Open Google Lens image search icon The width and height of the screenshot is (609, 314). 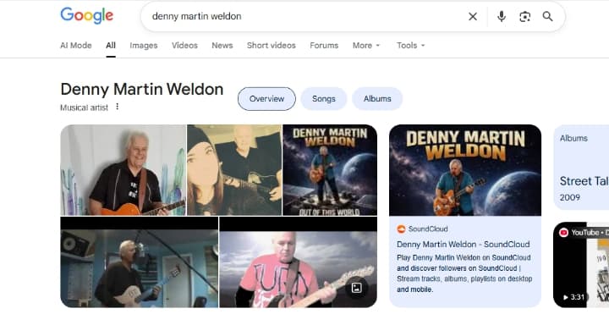(x=524, y=16)
